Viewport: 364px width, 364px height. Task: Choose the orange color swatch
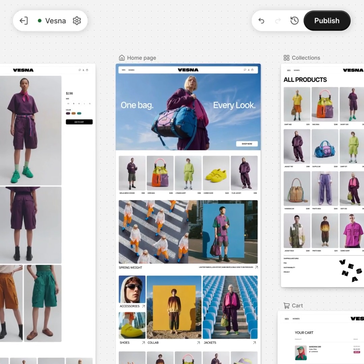tap(73, 113)
